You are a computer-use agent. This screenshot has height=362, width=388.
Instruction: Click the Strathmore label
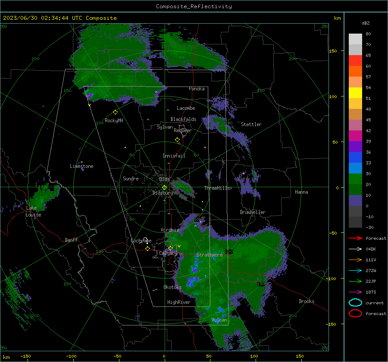[210, 255]
